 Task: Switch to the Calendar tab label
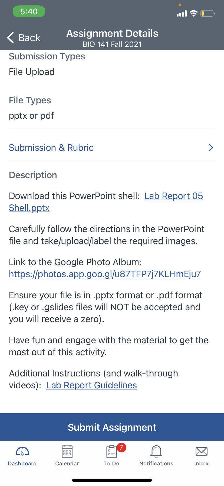[x=67, y=463]
